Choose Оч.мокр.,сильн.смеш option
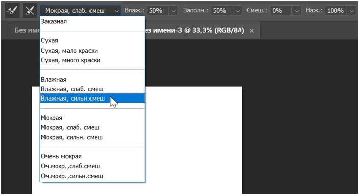This screenshot has height=195, width=359. [92, 176]
